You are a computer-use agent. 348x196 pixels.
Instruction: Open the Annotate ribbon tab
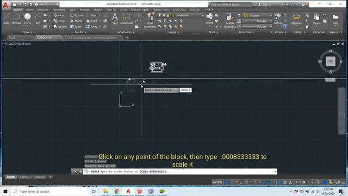[x=42, y=10]
